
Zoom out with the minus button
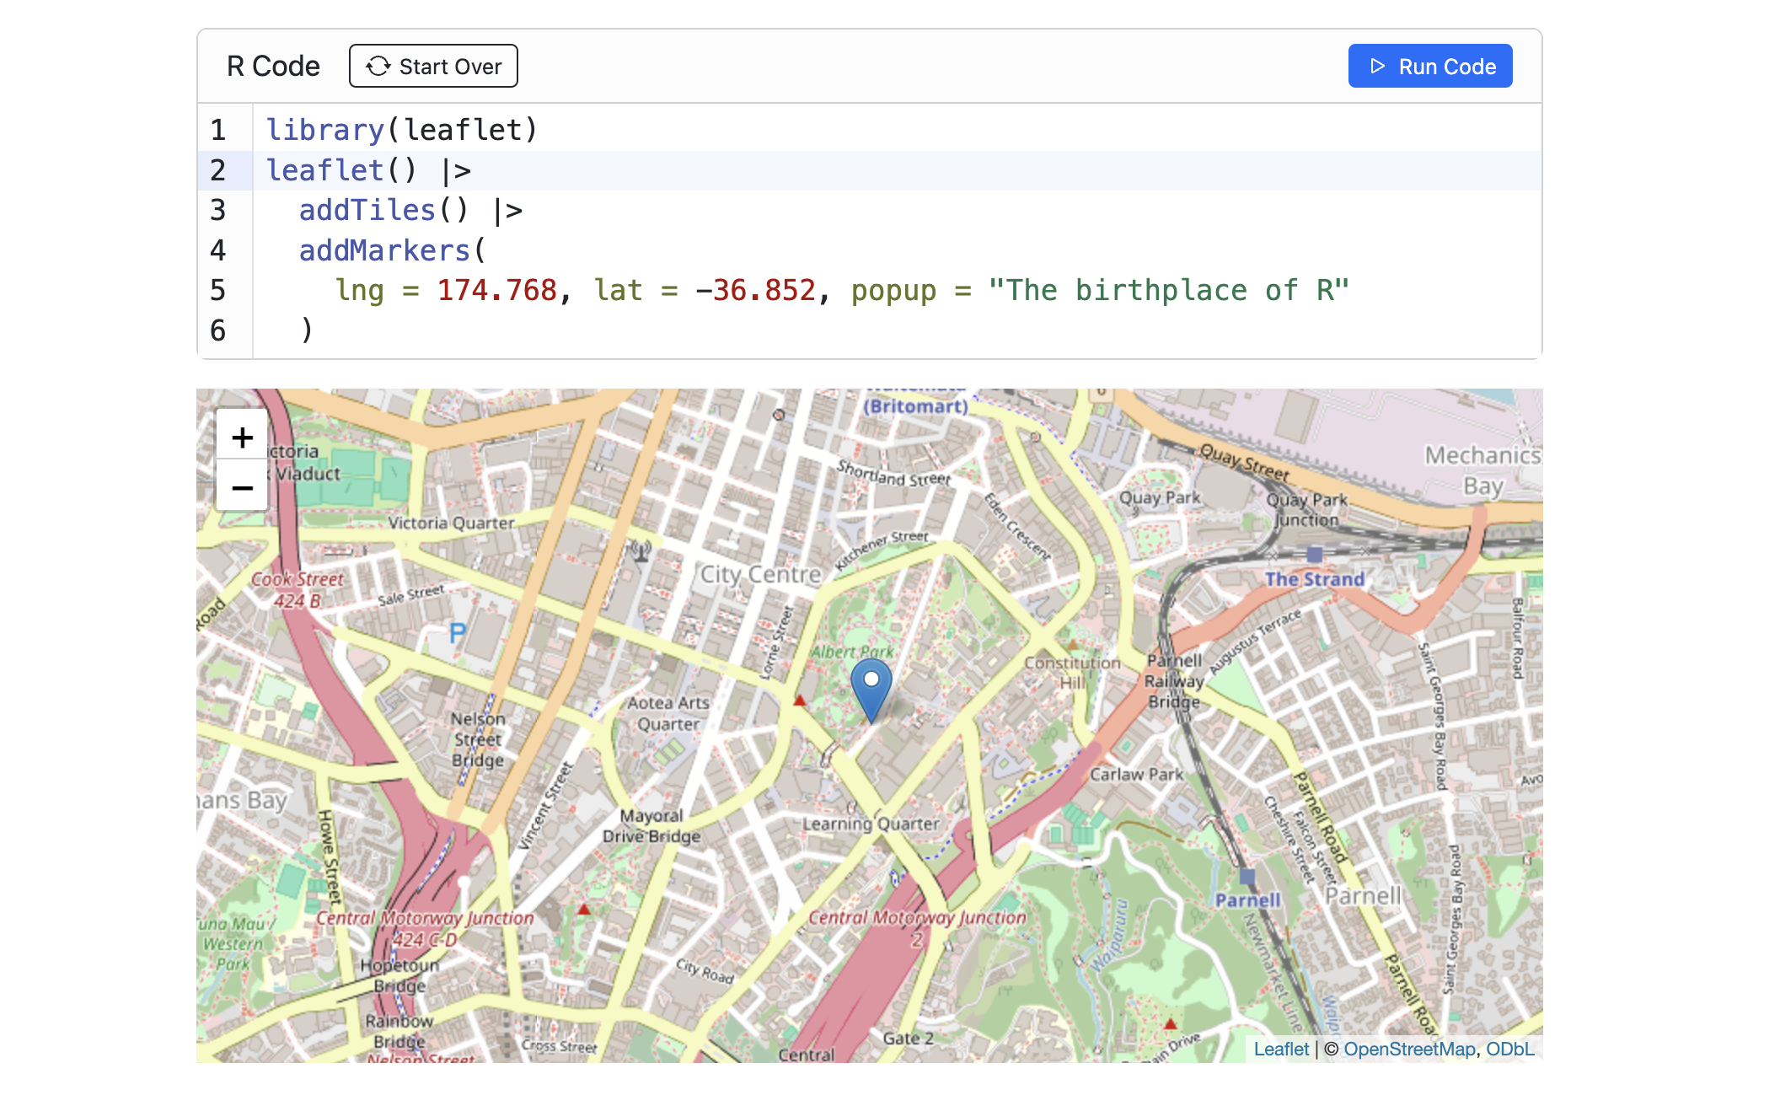click(x=242, y=487)
